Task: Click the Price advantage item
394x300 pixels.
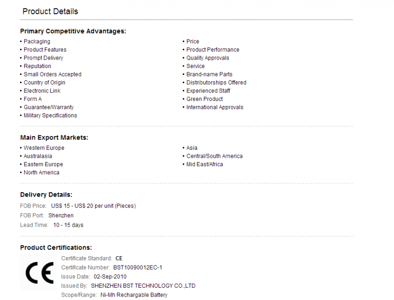Action: (193, 41)
